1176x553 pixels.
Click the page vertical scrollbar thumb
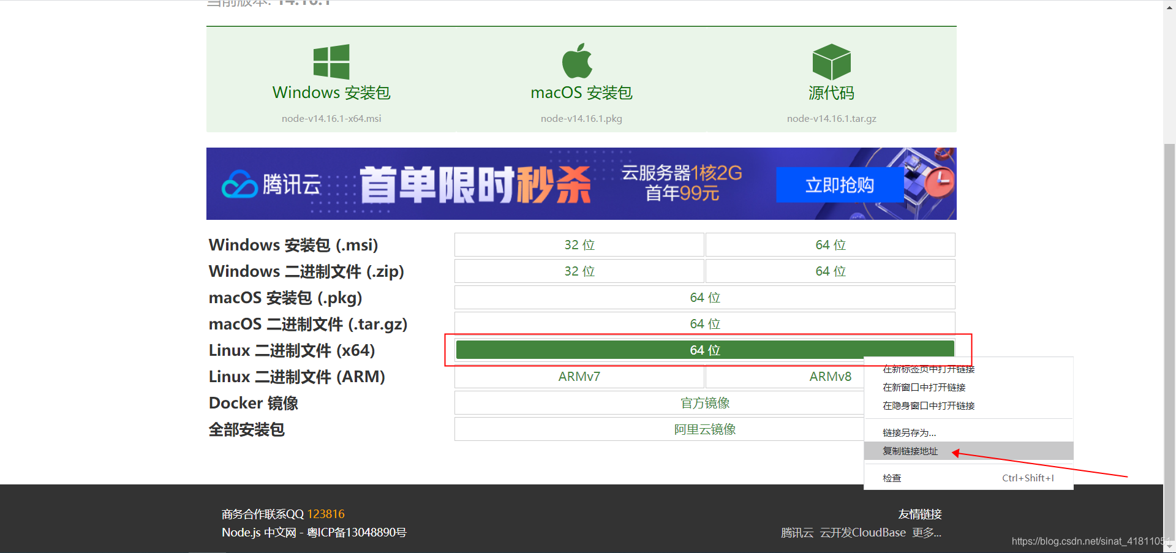(1169, 343)
